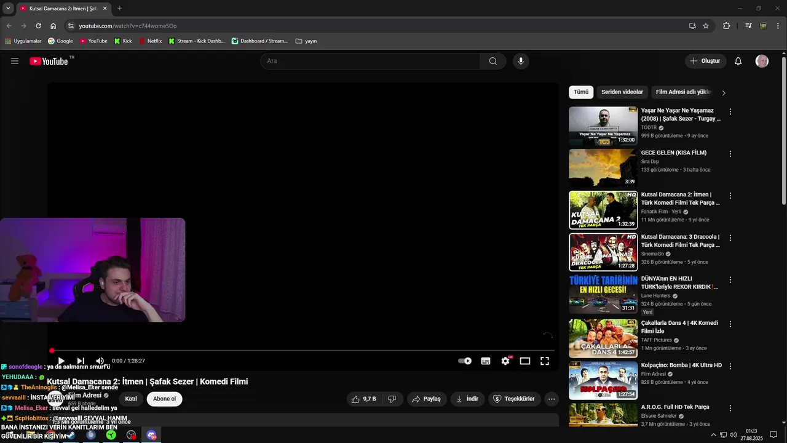Download the video with İndir

tap(467, 399)
